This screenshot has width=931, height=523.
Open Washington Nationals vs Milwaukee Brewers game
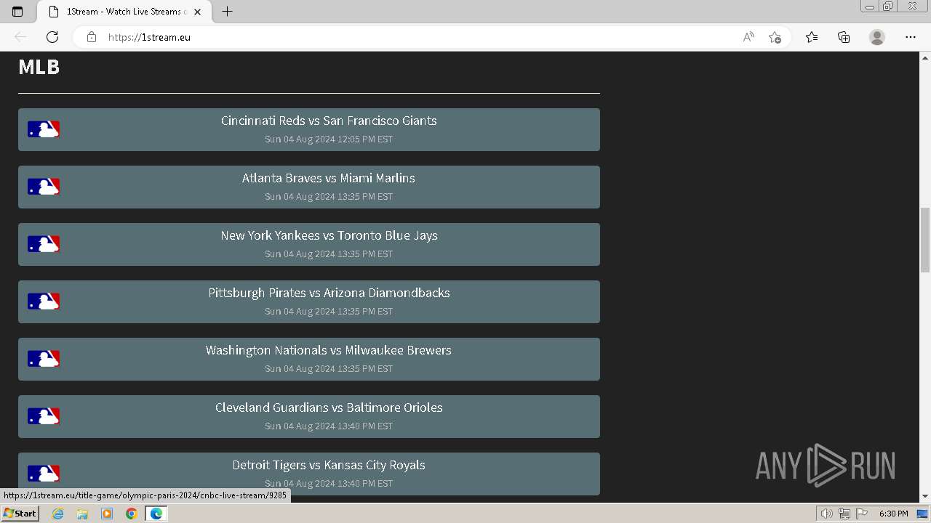coord(309,359)
